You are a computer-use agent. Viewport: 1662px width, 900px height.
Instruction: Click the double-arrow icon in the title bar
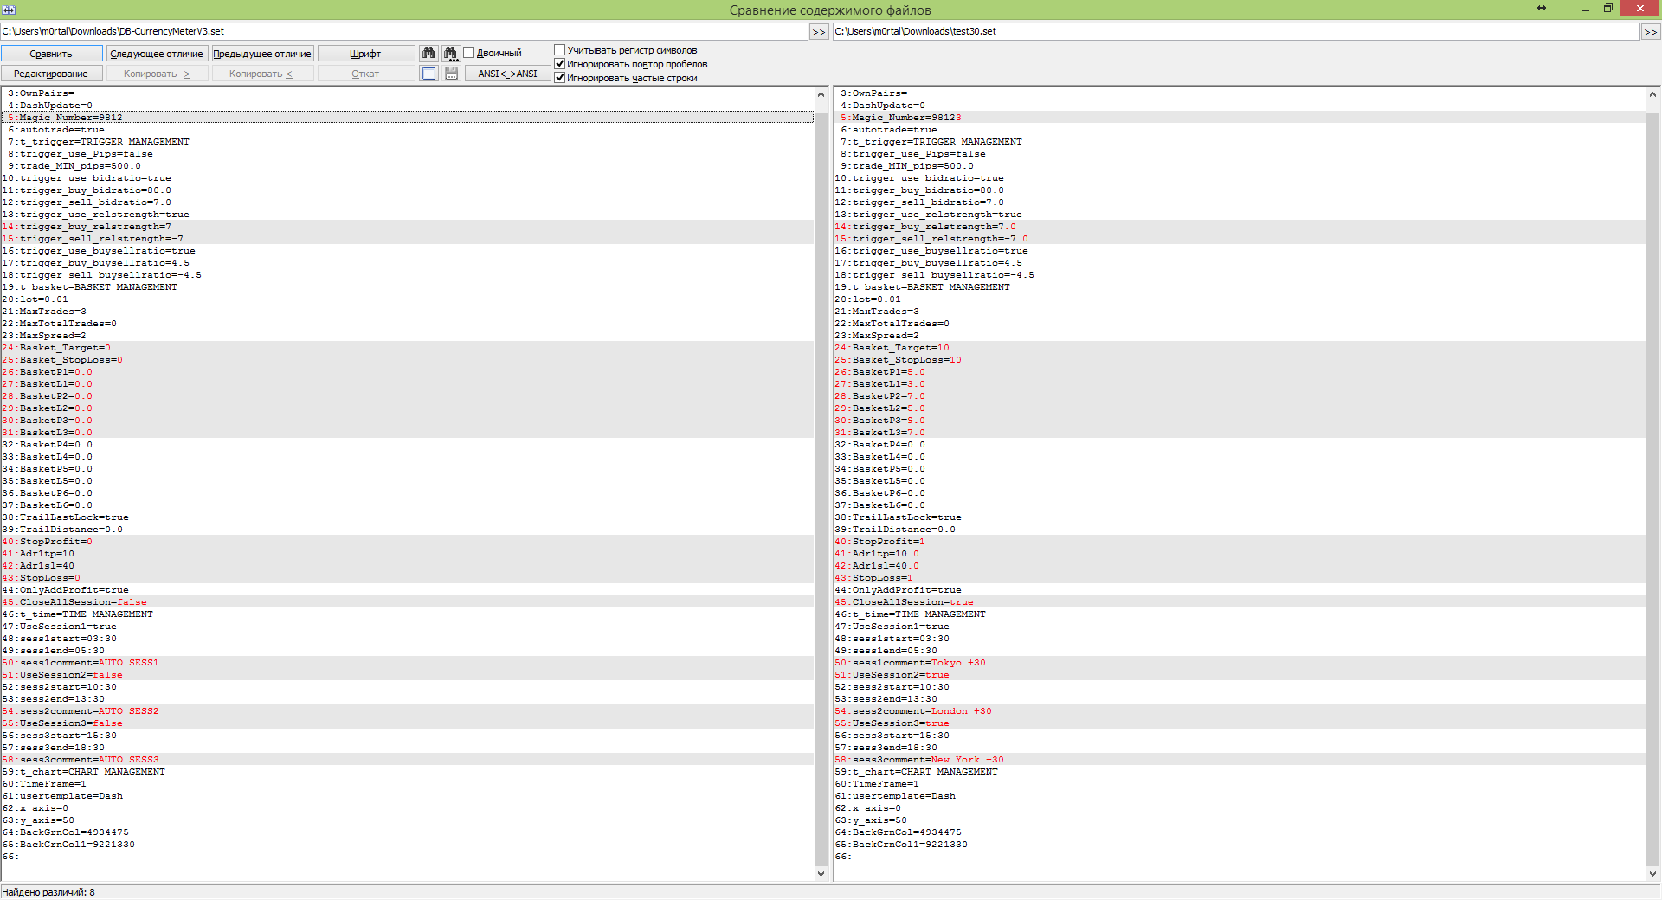pyautogui.click(x=1541, y=8)
